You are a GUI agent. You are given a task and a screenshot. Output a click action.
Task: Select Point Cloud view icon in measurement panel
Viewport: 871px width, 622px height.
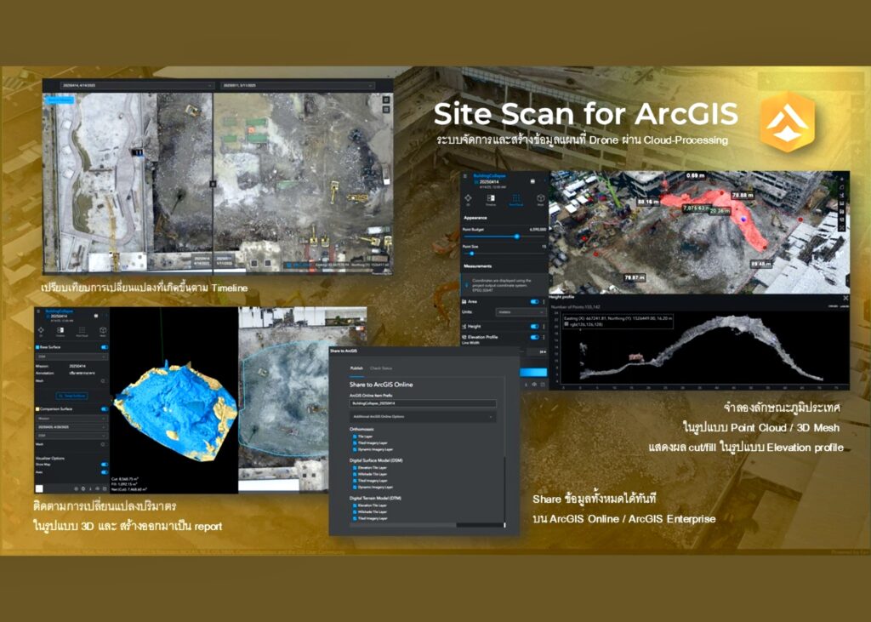[x=516, y=200]
